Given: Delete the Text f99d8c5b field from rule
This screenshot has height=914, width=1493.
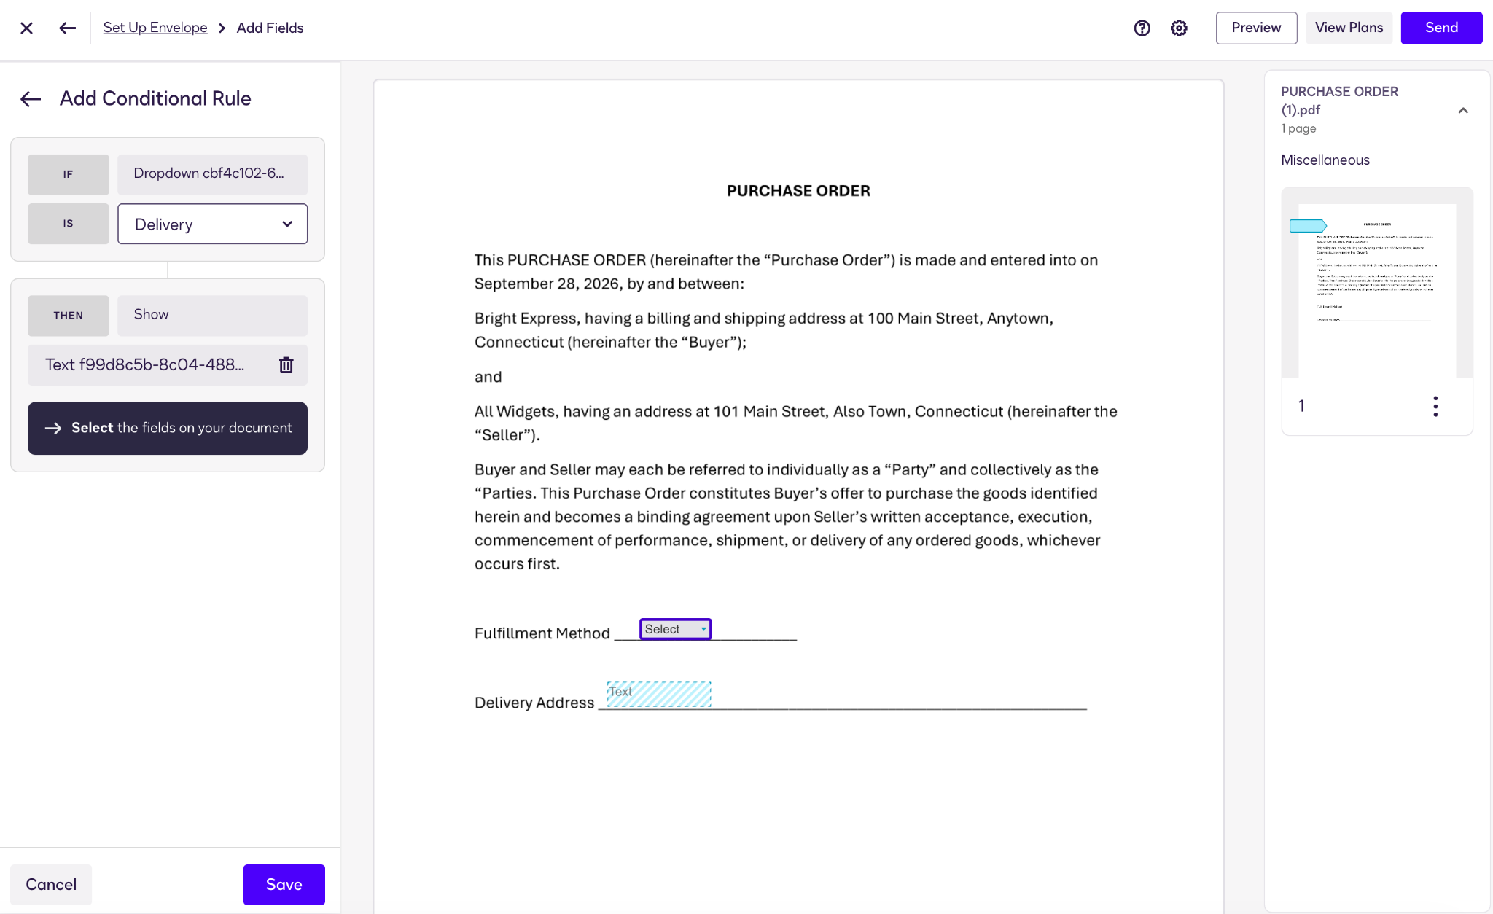Looking at the screenshot, I should [286, 365].
